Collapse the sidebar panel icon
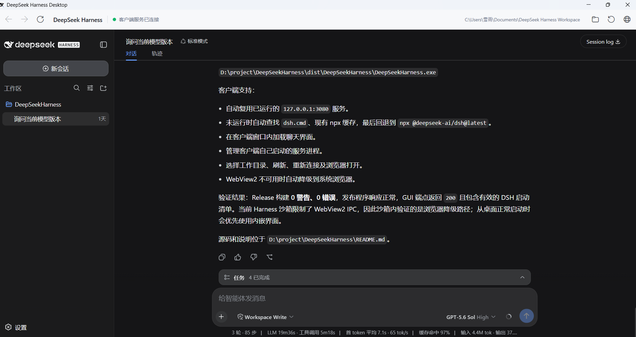Image resolution: width=636 pixels, height=337 pixels. [103, 45]
